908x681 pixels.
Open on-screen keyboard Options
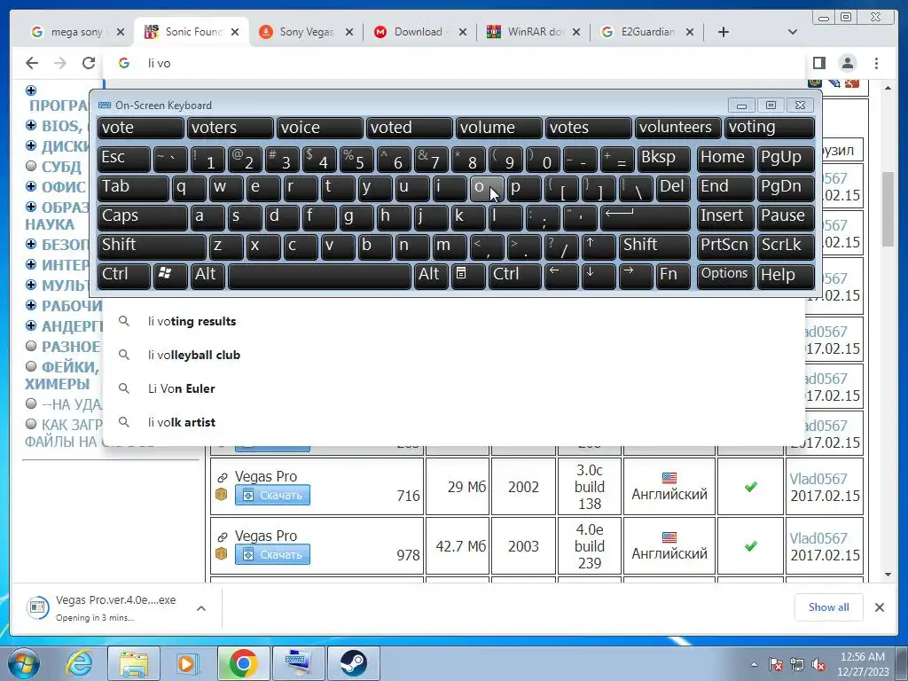pyautogui.click(x=725, y=275)
